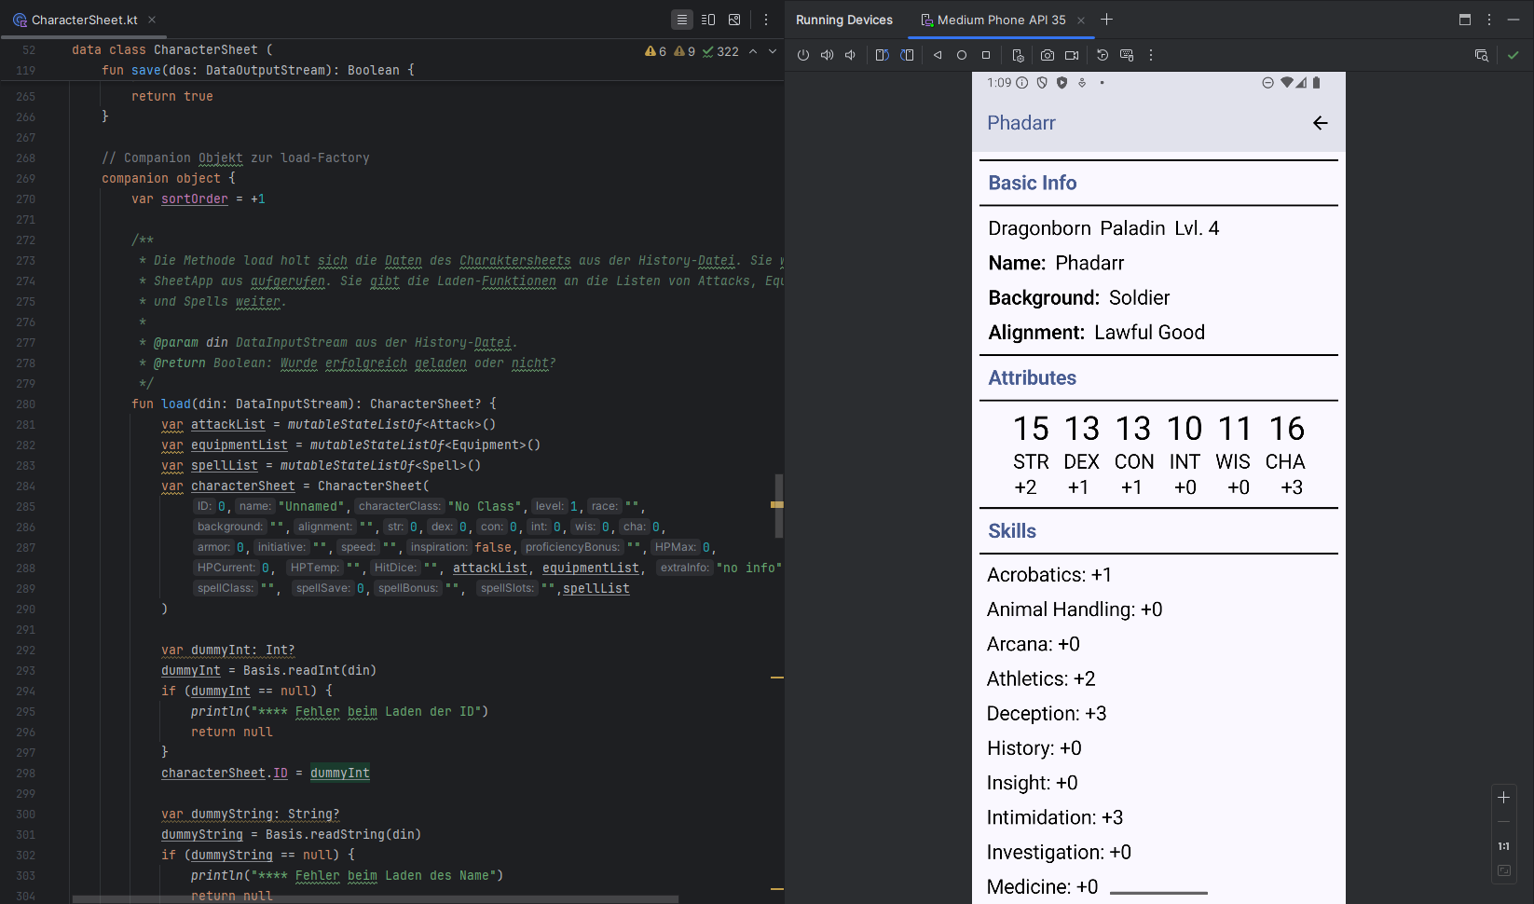Jump to next highlighted error with down chevron
The image size is (1534, 904).
[773, 51]
